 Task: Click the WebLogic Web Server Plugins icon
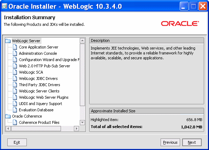point(15,97)
